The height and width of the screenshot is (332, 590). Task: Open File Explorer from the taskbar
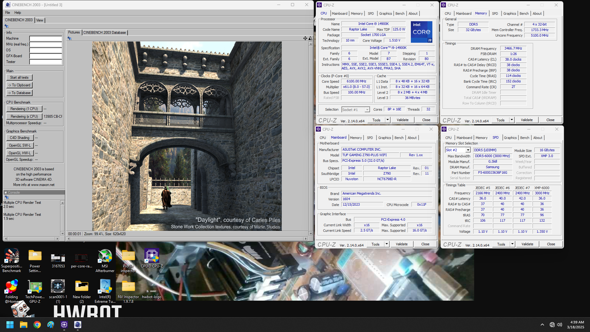point(24,325)
